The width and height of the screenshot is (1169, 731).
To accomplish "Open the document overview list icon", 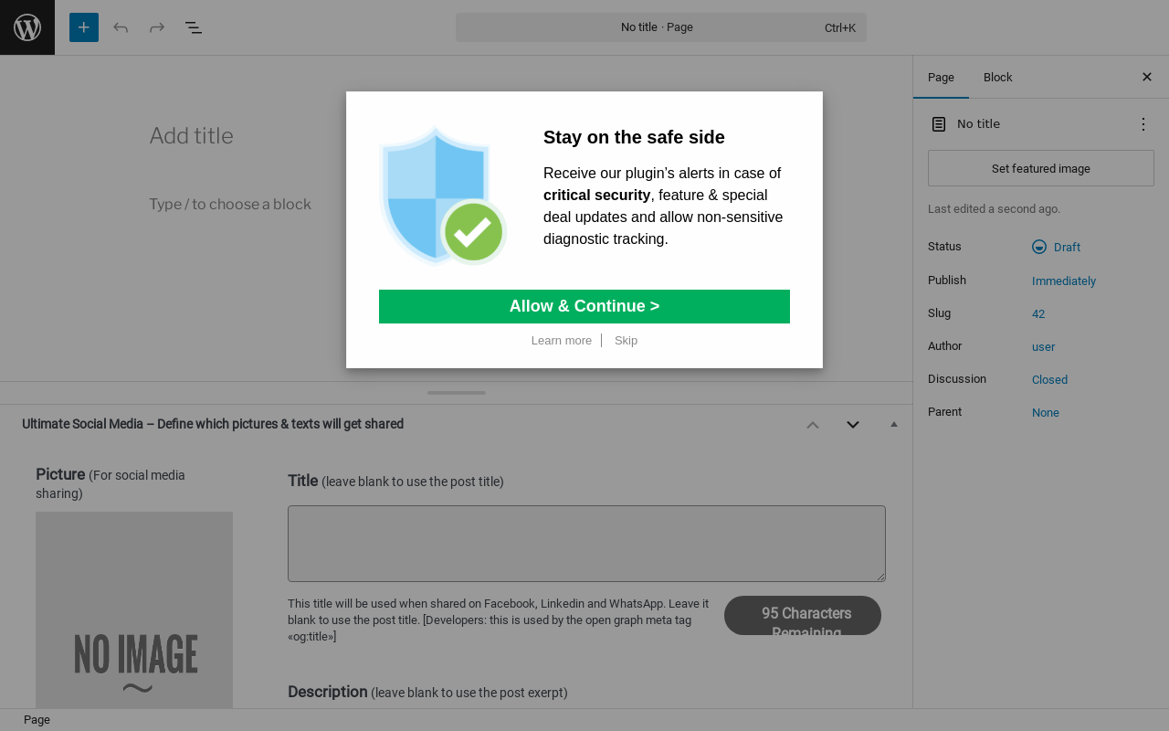I will click(194, 27).
